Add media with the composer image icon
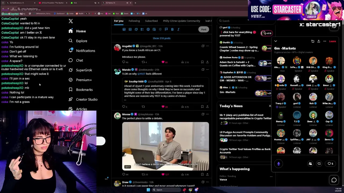The width and height of the screenshot is (344, 193). tap(124, 29)
